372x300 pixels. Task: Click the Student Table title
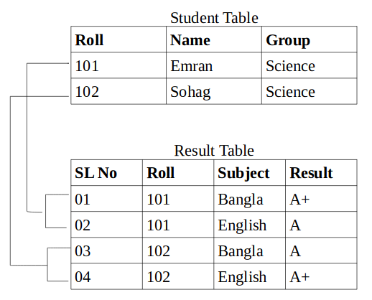point(214,18)
